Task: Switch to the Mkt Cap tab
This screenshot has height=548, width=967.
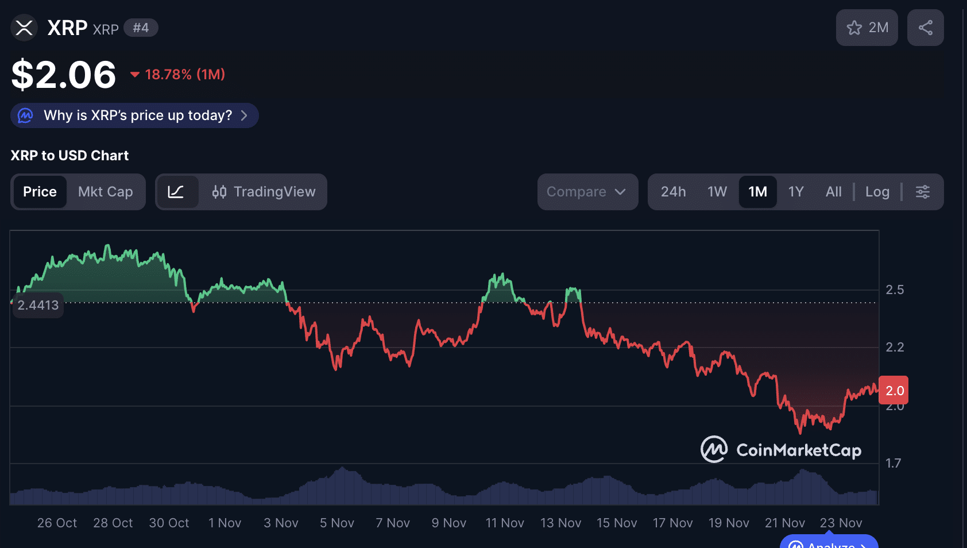Action: [x=106, y=192]
